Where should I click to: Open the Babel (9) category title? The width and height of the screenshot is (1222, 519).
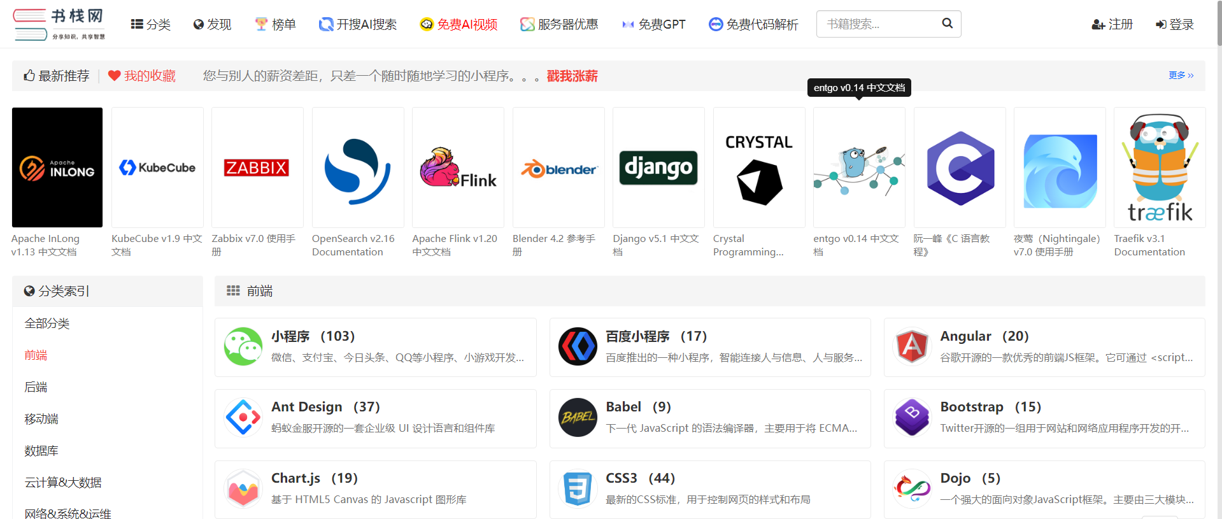[x=638, y=407]
